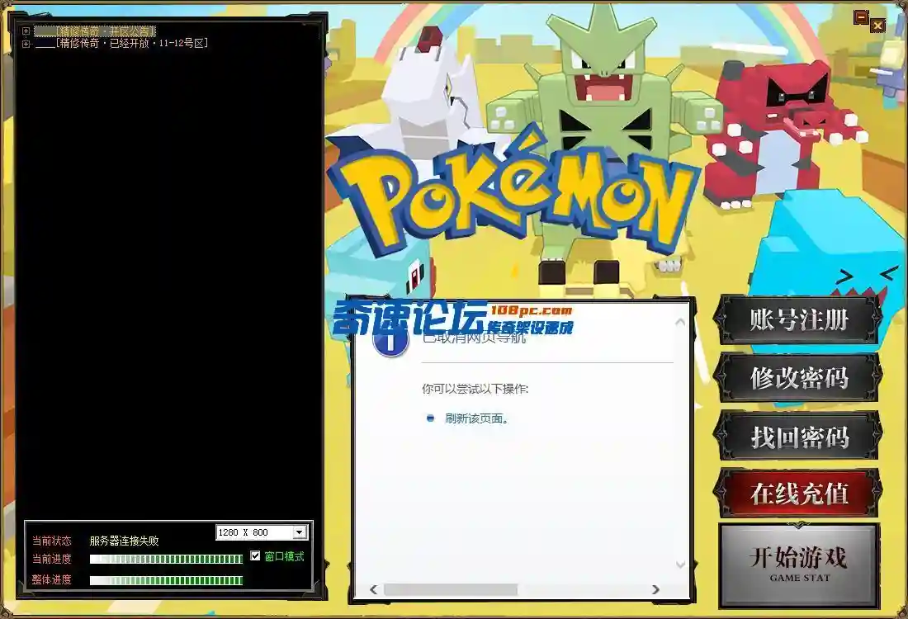This screenshot has width=908, height=619.
Task: Click the 当前进度 progress bar
Action: [166, 559]
